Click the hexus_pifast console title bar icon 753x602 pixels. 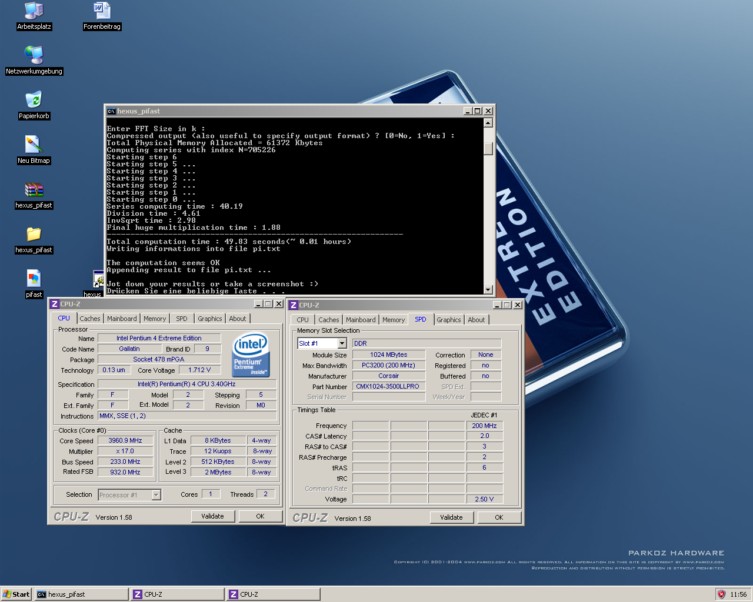click(111, 111)
